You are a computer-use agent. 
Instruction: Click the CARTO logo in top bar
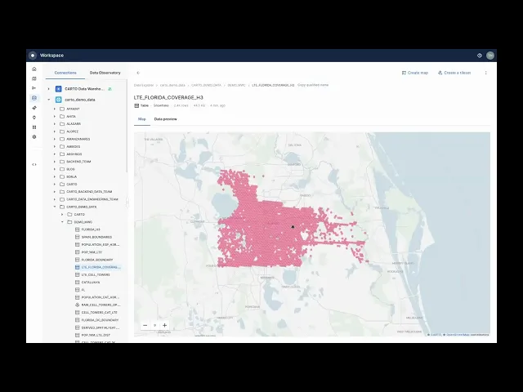33,56
